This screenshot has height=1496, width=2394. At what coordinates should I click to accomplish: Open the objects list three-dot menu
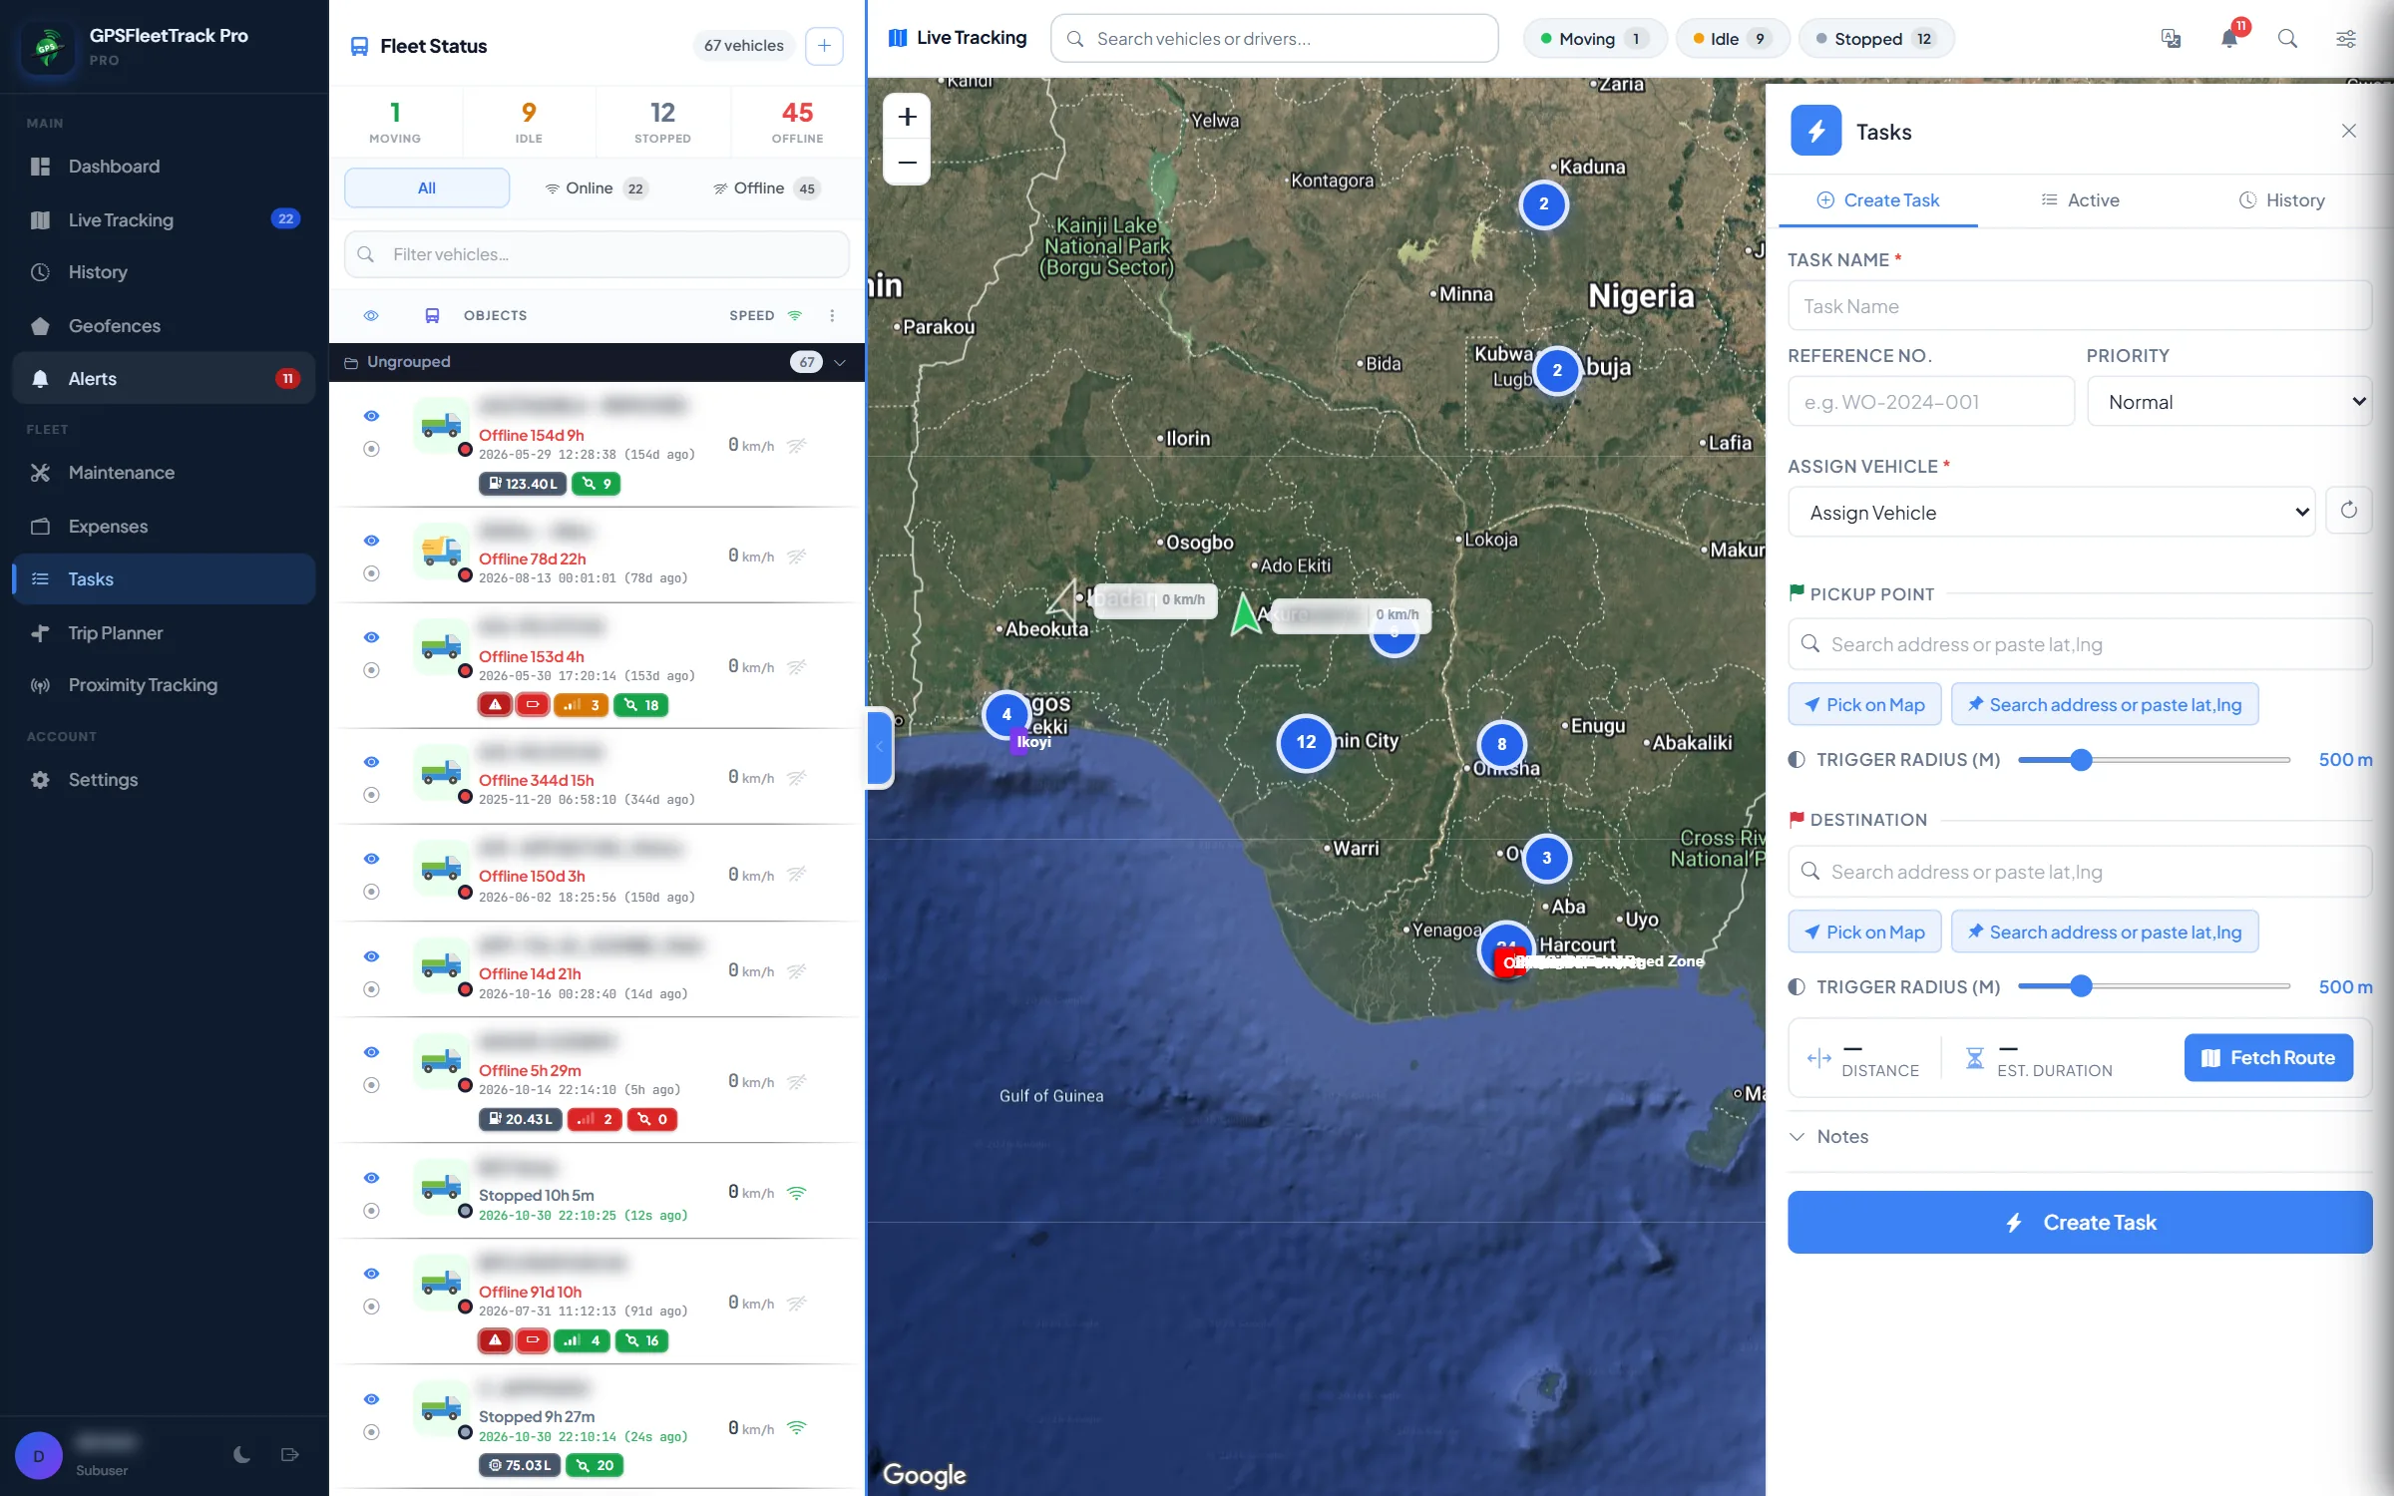coord(832,315)
